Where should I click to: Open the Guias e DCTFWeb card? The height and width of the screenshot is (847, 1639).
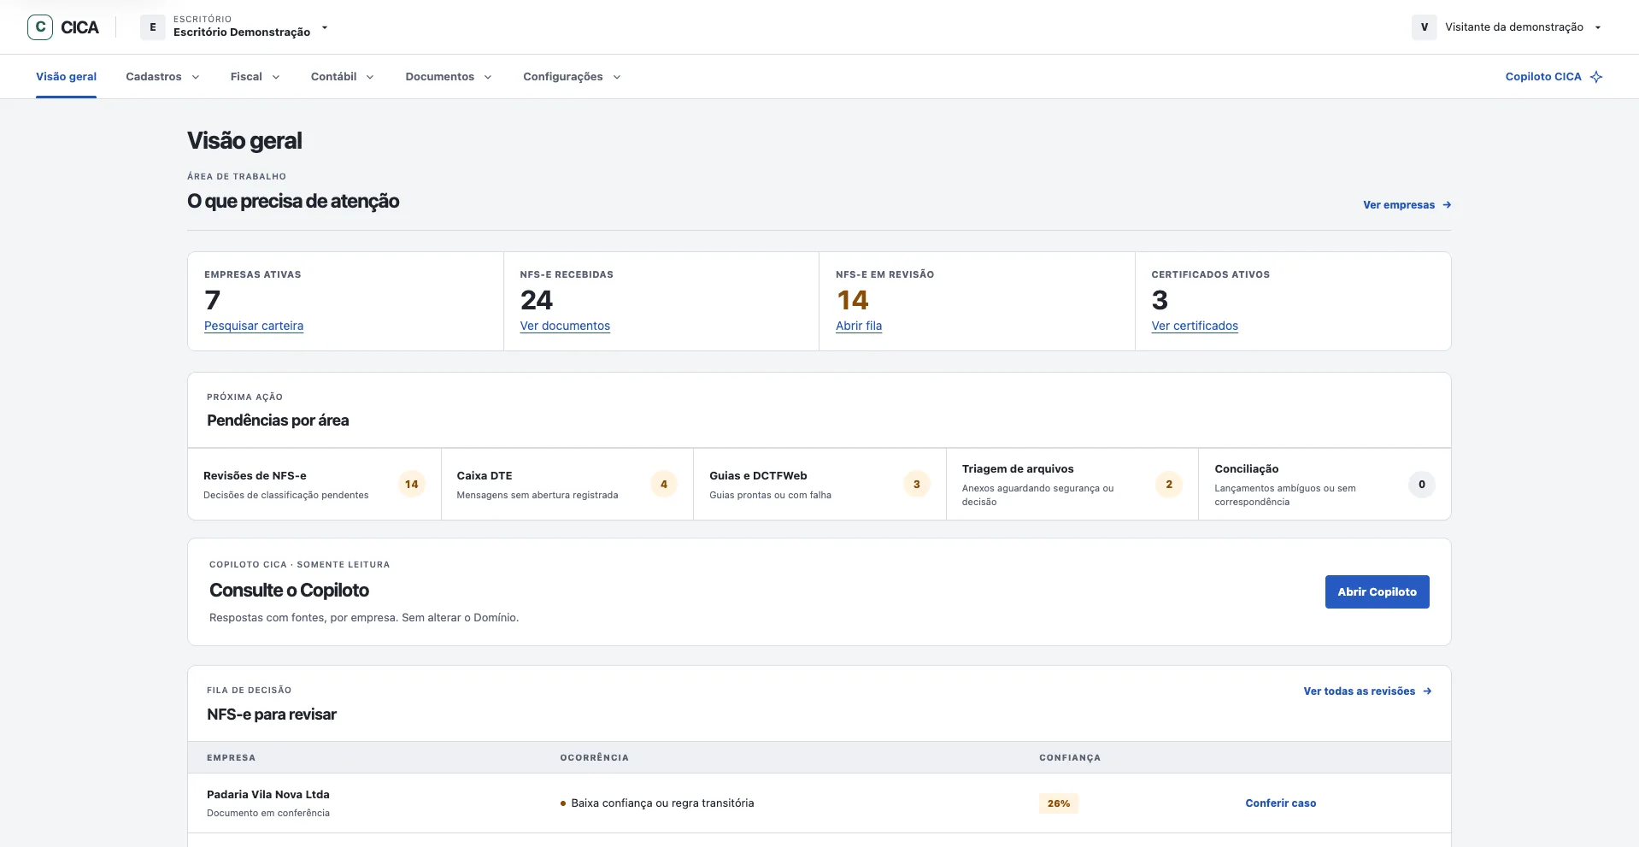819,485
